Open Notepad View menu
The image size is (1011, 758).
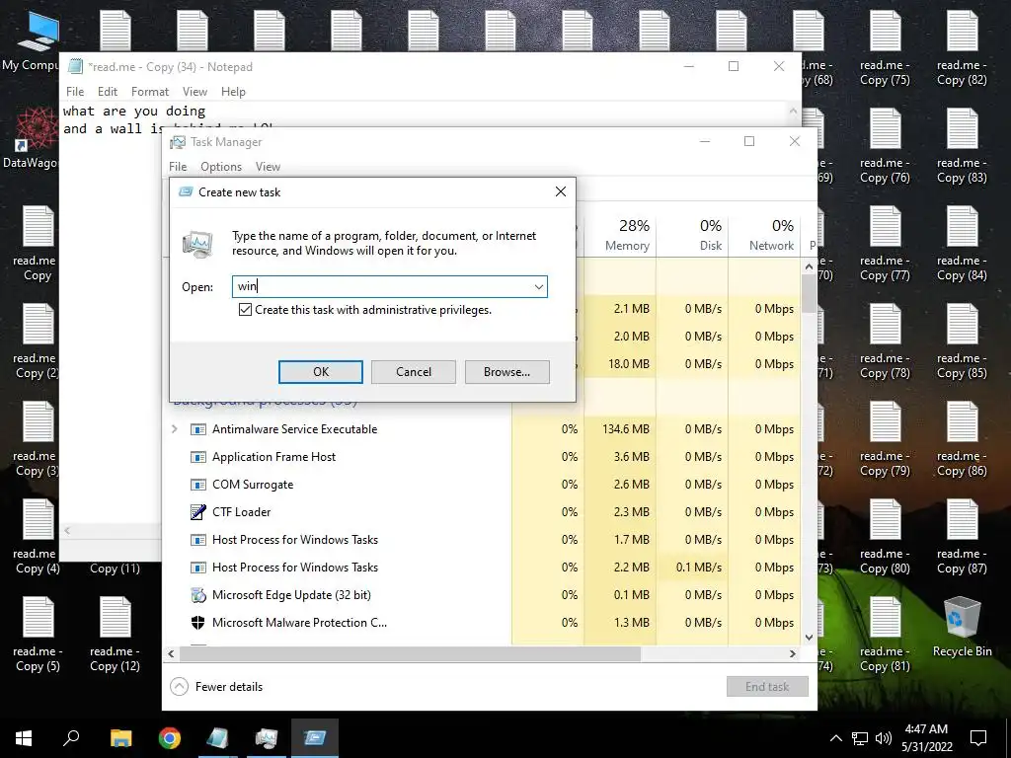click(194, 92)
